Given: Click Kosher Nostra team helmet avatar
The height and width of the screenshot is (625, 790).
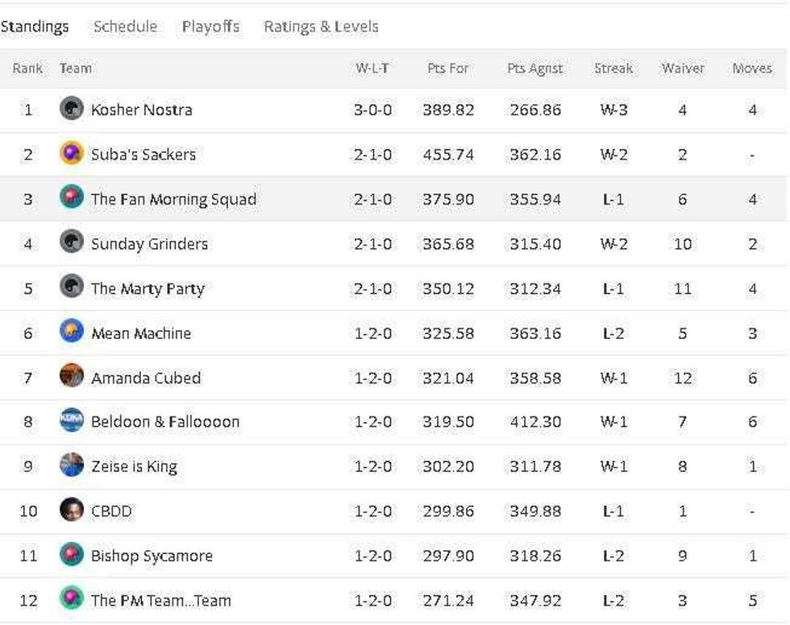Looking at the screenshot, I should (72, 109).
